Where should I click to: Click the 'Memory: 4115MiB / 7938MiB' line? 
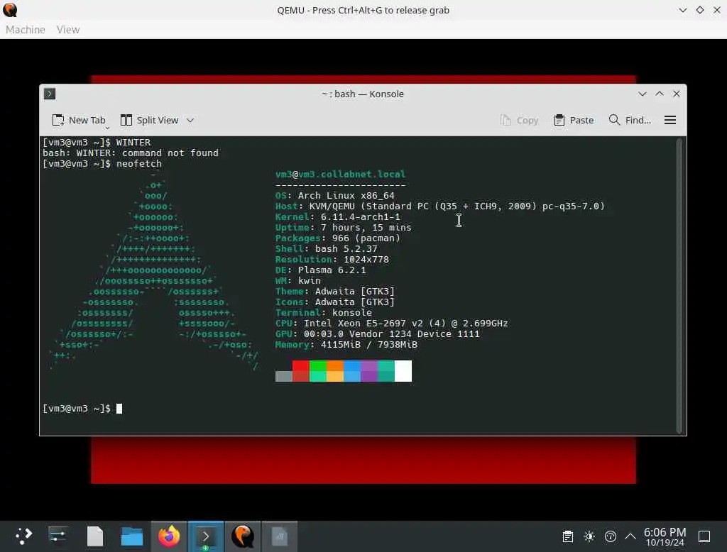pos(346,345)
